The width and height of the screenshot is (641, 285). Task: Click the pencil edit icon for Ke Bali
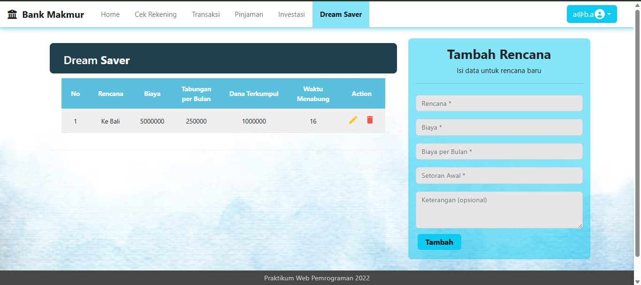pos(353,120)
